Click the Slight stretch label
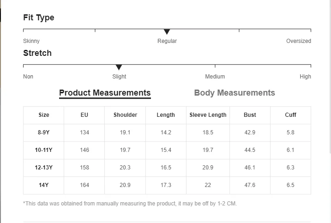This screenshot has width=331, height=223. [119, 77]
